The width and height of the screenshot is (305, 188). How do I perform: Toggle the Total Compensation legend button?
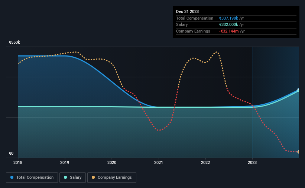coord(32,178)
